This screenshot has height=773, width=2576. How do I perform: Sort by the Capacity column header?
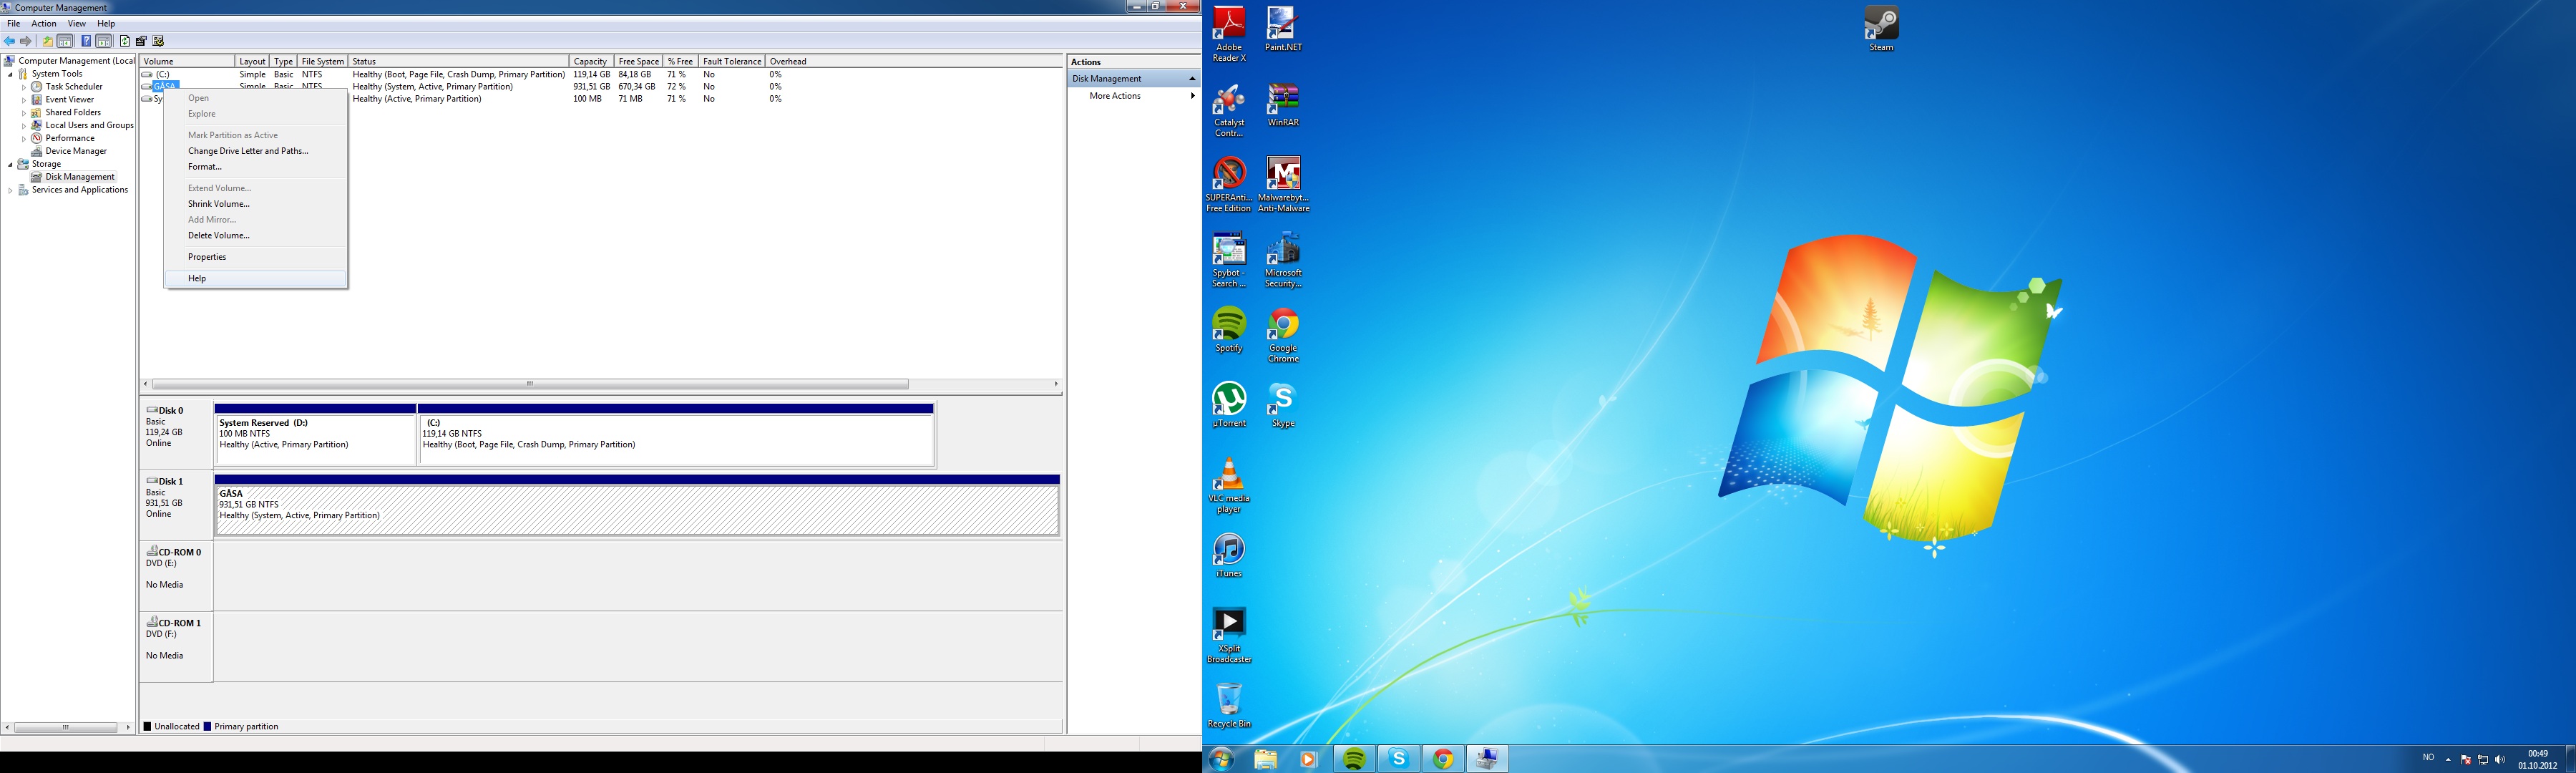(590, 62)
